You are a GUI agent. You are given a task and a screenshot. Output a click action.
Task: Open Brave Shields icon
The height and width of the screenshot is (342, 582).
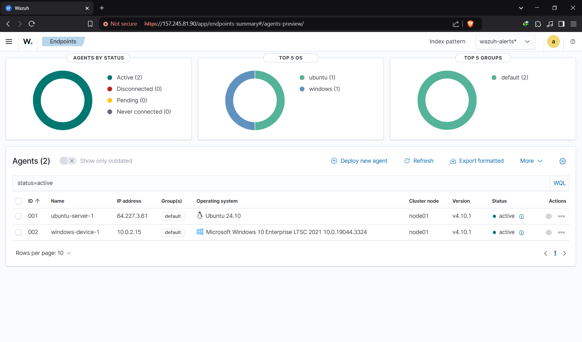pos(470,24)
